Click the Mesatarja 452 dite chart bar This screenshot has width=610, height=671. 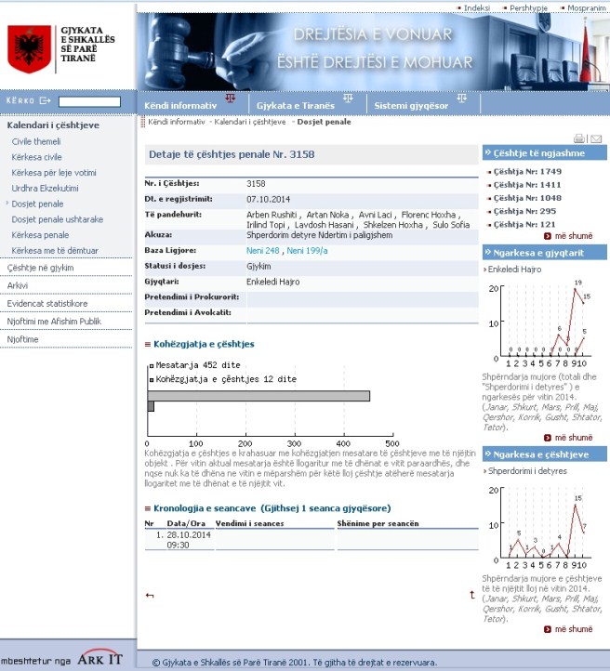click(259, 396)
